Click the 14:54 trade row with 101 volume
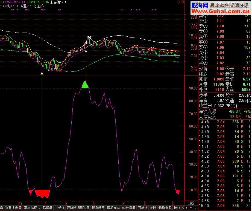 (225, 176)
